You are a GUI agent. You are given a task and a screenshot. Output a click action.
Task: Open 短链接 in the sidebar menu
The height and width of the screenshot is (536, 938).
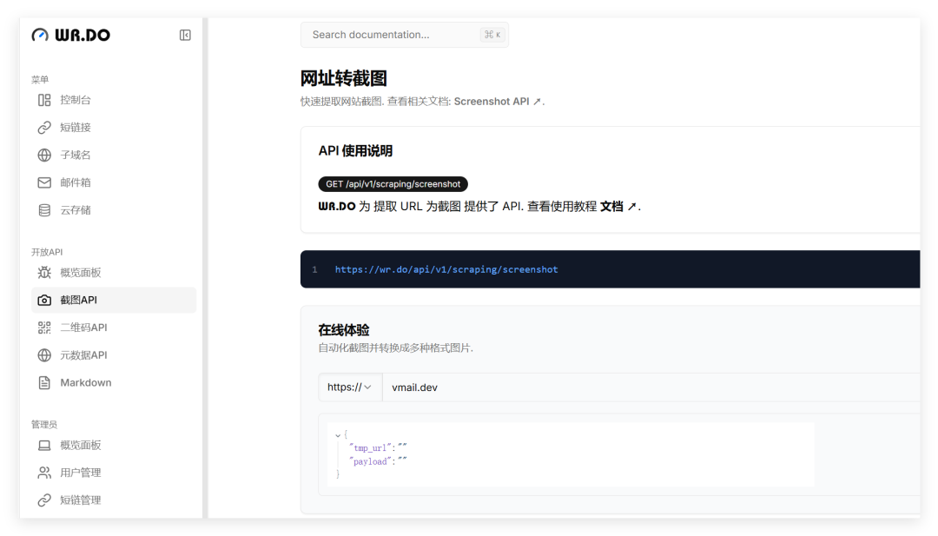pos(114,128)
